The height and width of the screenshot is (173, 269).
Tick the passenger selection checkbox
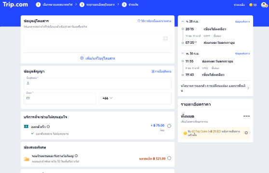coord(165,38)
